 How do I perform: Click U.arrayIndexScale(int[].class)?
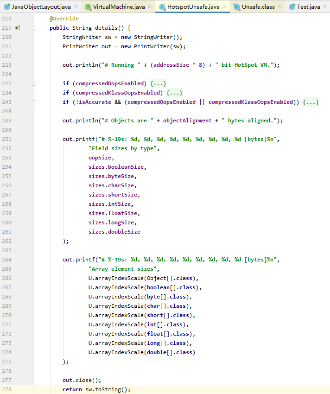(x=137, y=324)
